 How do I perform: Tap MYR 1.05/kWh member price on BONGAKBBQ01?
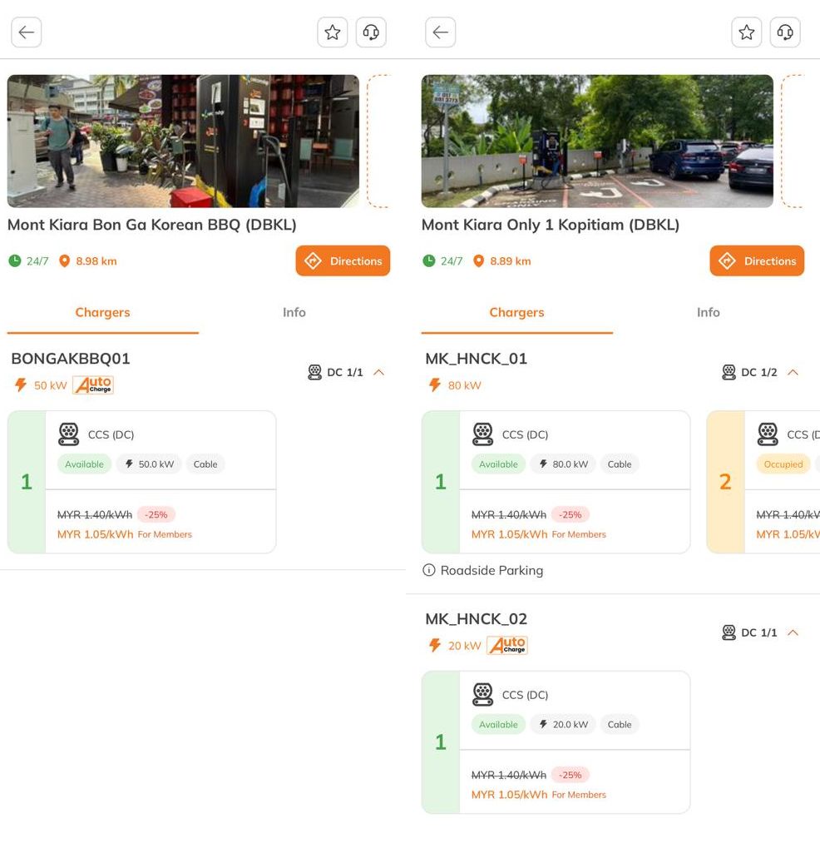point(95,534)
